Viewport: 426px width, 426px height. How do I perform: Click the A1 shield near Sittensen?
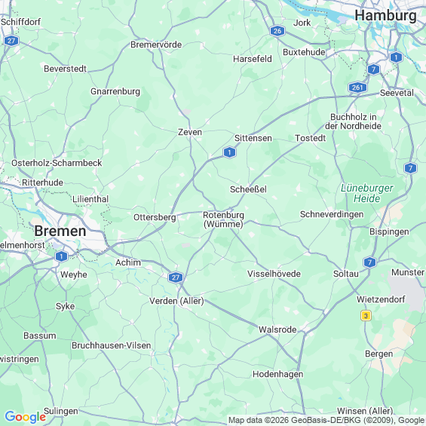coord(229,152)
